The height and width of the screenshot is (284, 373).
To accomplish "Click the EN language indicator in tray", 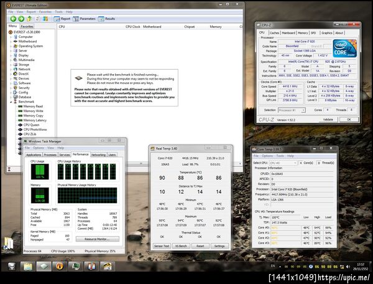I will pyautogui.click(x=273, y=266).
